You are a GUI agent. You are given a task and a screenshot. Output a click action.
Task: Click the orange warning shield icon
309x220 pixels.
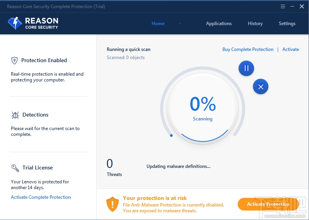tap(113, 204)
